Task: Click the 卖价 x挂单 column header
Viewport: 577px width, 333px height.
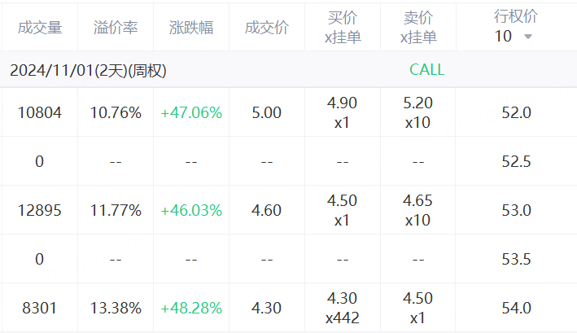Action: pos(418,28)
